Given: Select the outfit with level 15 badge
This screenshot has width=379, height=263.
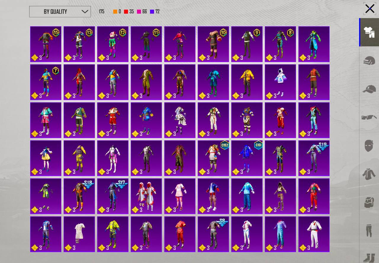Looking at the screenshot, I should pyautogui.click(x=46, y=44).
